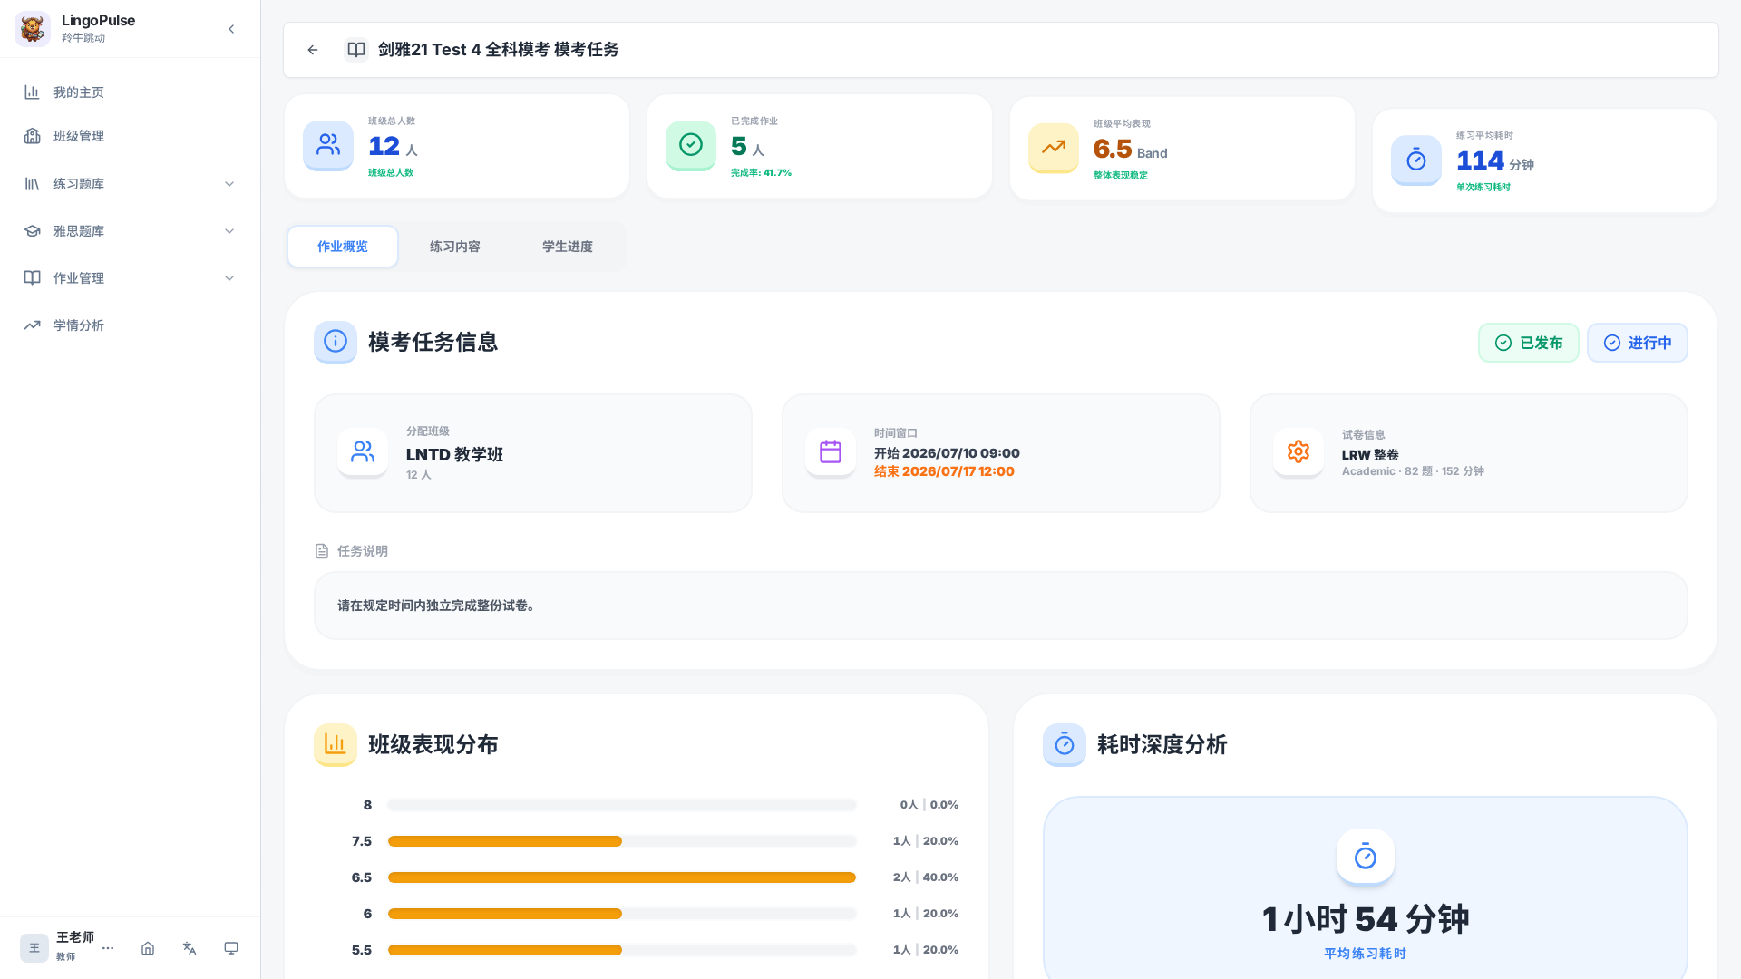The image size is (1741, 979).
Task: Open the user more-options ellipsis
Action: point(108,948)
